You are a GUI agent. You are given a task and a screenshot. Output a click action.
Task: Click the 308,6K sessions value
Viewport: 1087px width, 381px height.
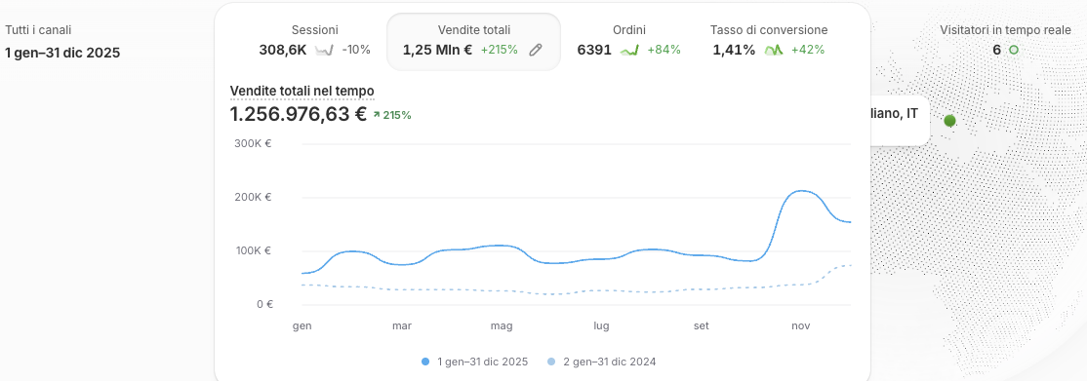(x=283, y=50)
